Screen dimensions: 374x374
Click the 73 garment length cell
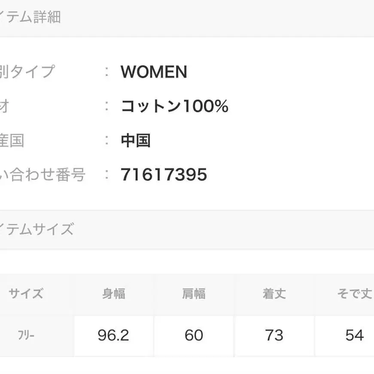coord(274,335)
